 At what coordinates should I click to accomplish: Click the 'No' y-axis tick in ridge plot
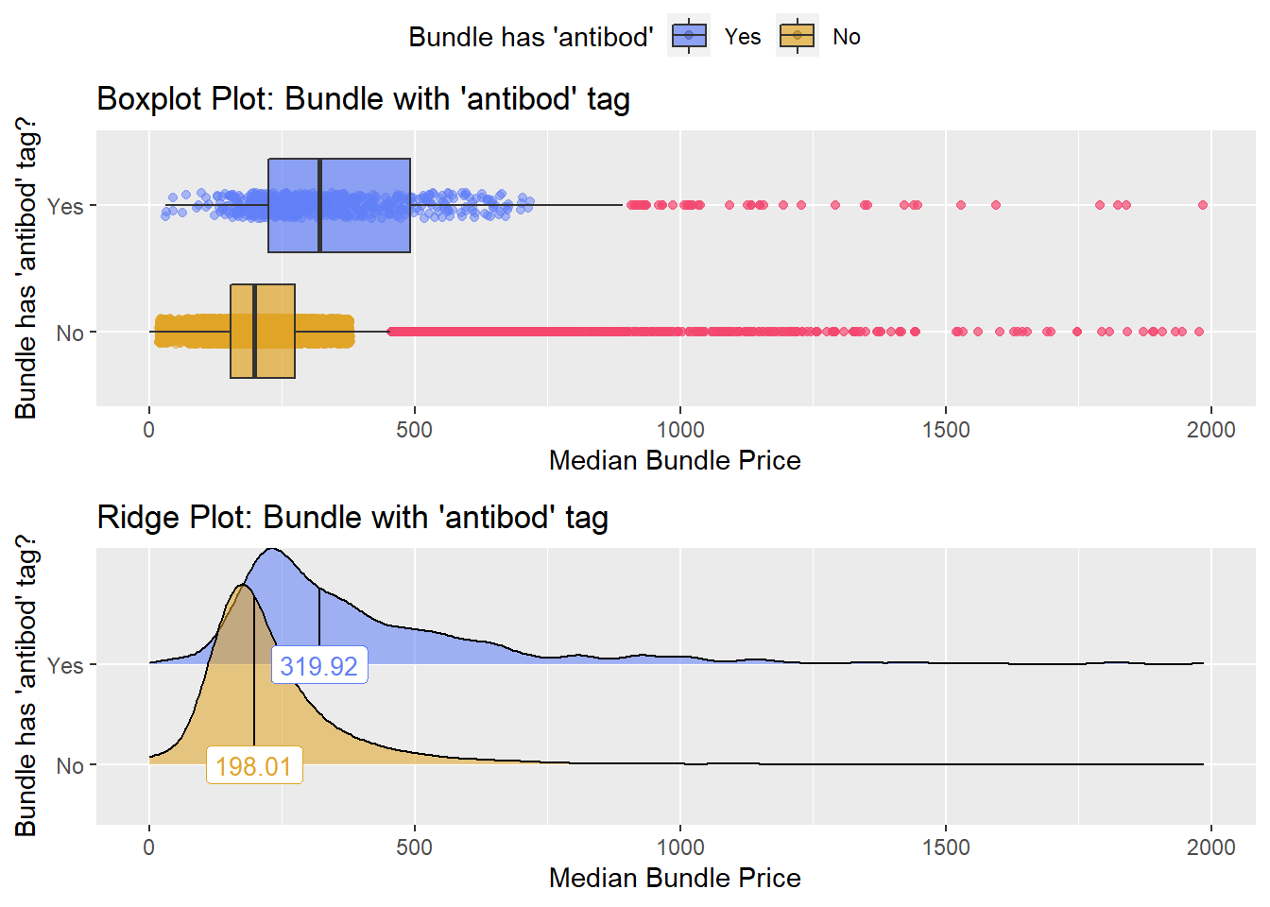click(70, 765)
